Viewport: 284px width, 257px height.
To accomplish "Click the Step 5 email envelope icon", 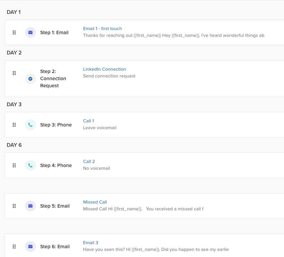I will (30, 206).
